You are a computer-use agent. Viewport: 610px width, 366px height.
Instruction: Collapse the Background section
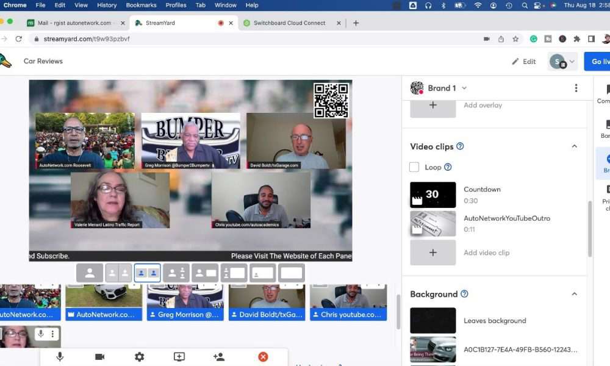pyautogui.click(x=574, y=293)
